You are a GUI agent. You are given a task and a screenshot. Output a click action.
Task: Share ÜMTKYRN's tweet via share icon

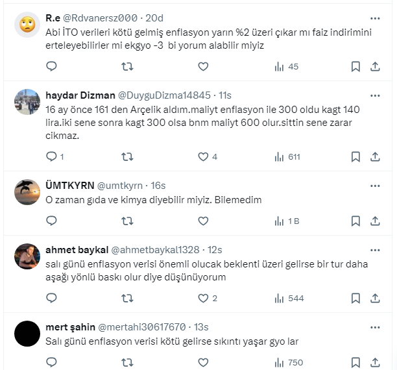[x=376, y=221]
